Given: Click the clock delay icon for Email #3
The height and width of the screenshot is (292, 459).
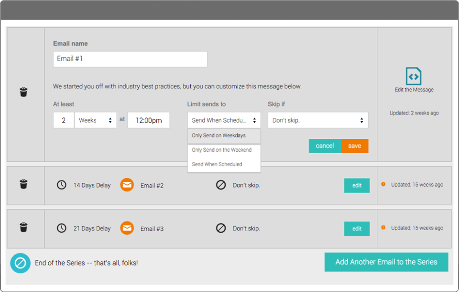Looking at the screenshot, I should point(61,228).
